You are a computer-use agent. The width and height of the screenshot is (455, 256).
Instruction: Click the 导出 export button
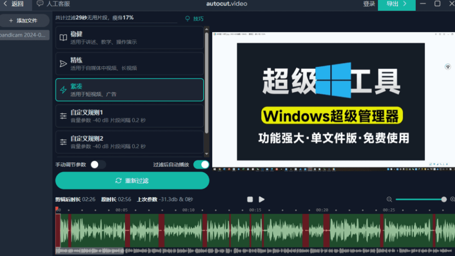(396, 4)
